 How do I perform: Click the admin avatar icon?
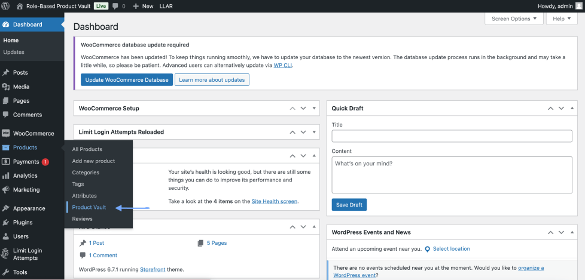pyautogui.click(x=578, y=6)
